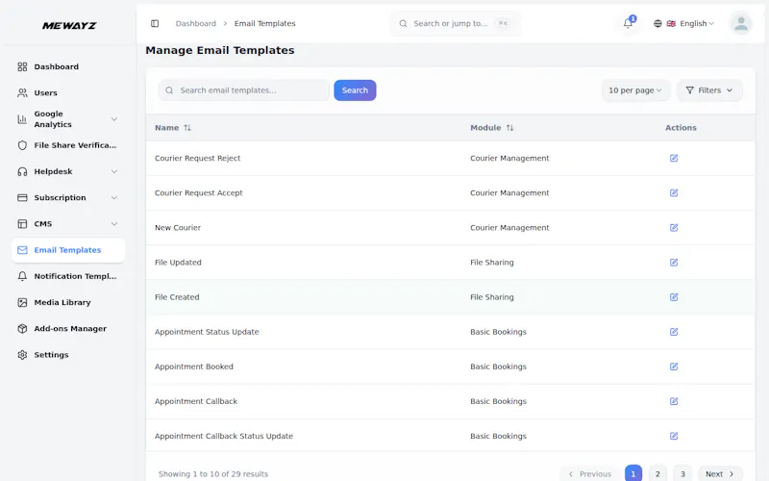
Task: Click the Settings sidebar label
Action: point(51,355)
